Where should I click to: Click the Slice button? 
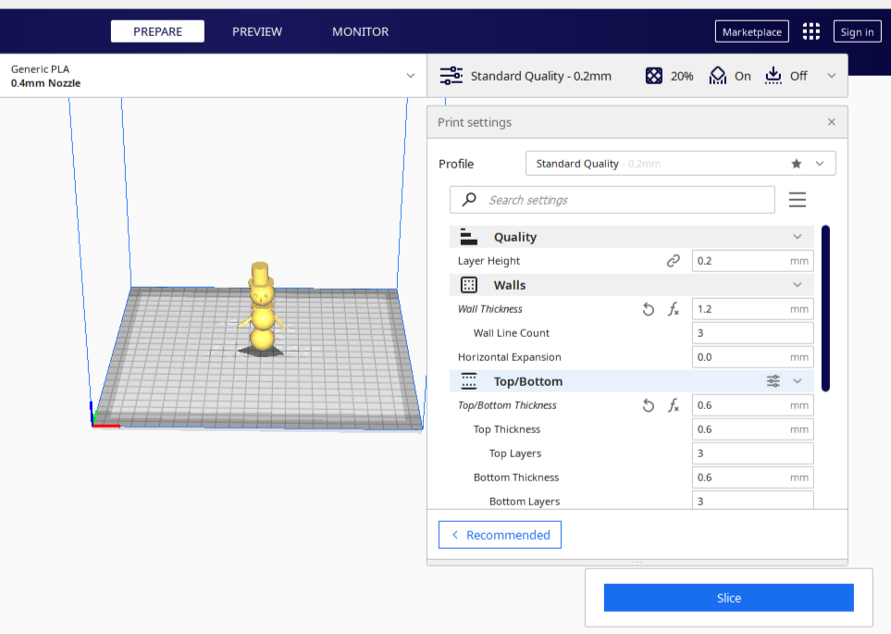point(728,598)
